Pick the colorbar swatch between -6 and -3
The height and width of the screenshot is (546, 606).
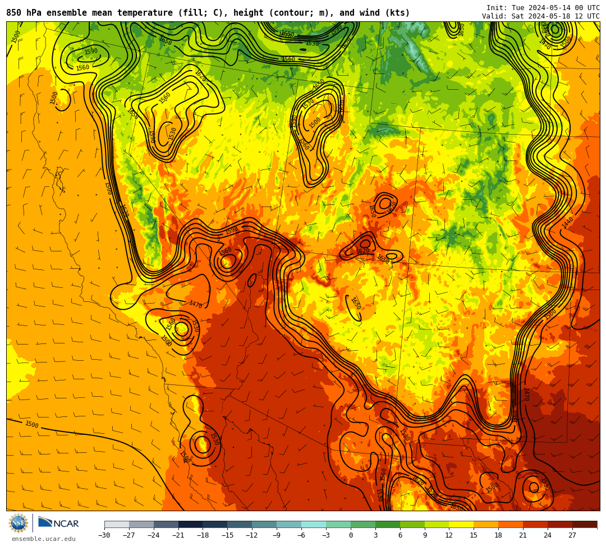[314, 524]
